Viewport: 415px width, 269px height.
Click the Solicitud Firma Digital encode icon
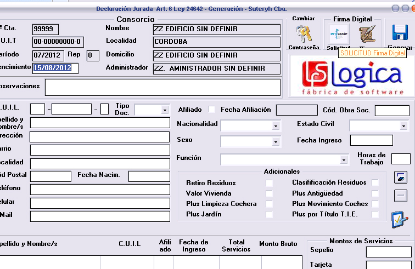click(x=338, y=34)
